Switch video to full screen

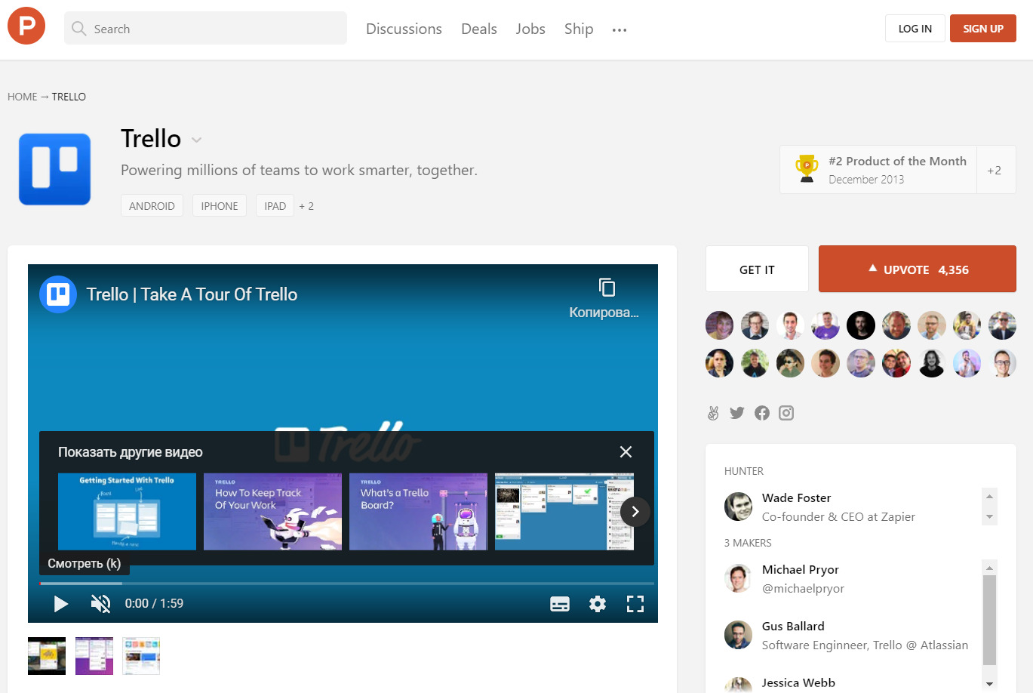[635, 604]
